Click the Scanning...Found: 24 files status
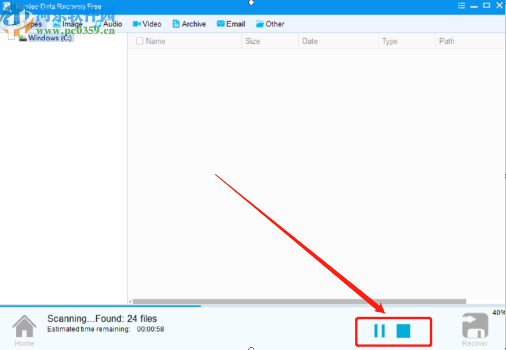This screenshot has height=350, width=506. [102, 318]
